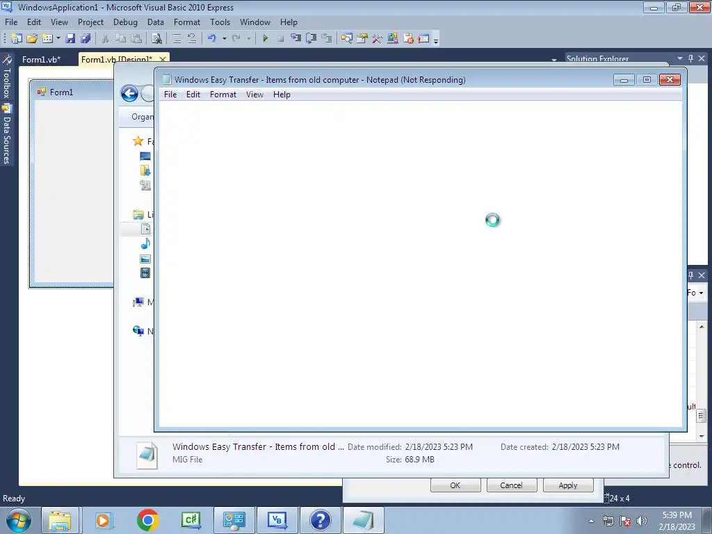Screen dimensions: 712x534
Task: Select the Libraries folder icon in Explorer
Action: (138, 214)
